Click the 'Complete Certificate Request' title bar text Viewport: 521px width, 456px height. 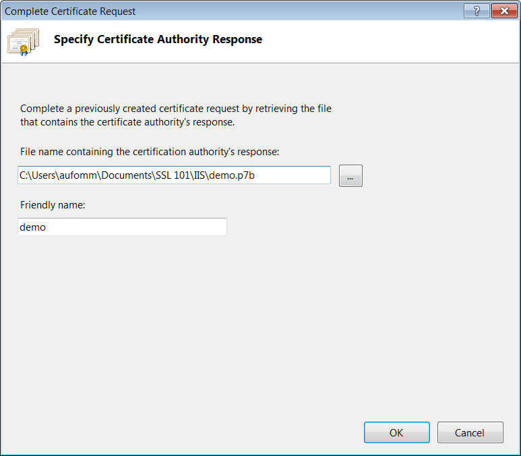[x=70, y=11]
